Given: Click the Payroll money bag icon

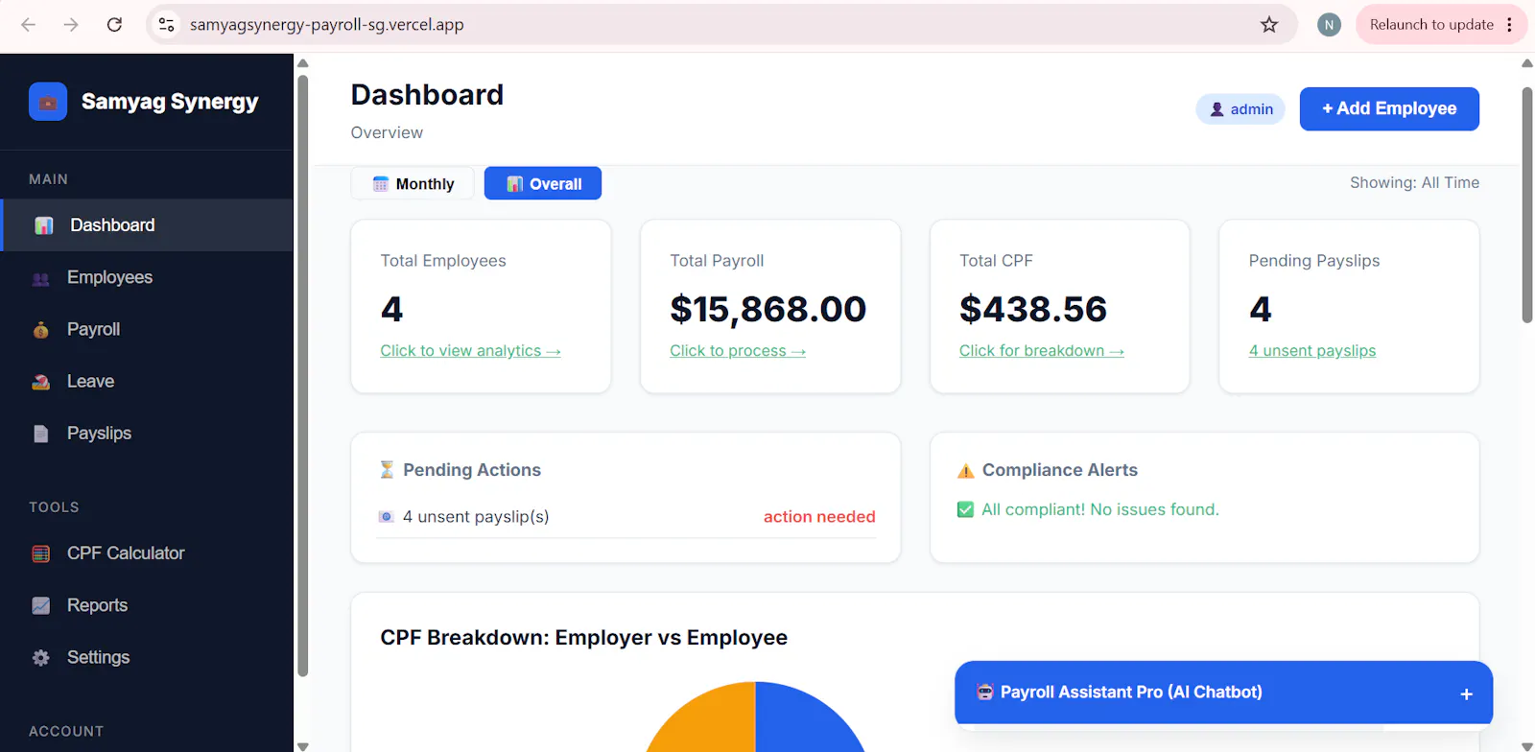Looking at the screenshot, I should tap(40, 330).
